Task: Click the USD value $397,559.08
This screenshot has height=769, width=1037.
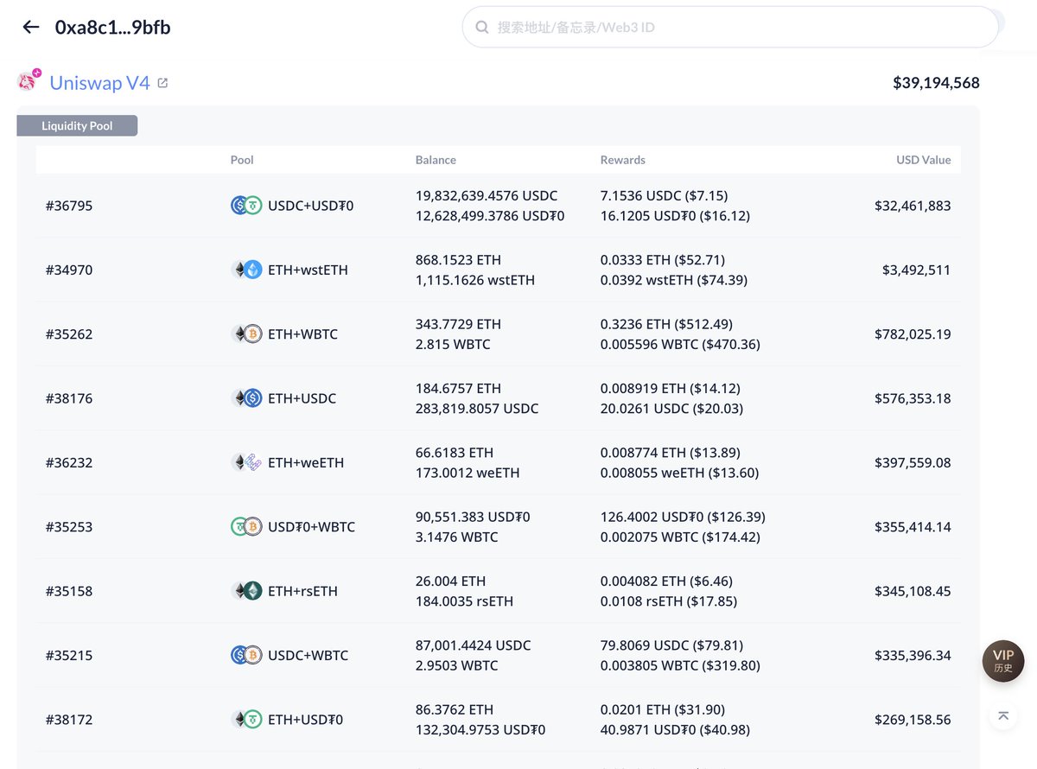Action: click(913, 462)
